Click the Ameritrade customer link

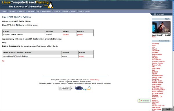click(156, 51)
